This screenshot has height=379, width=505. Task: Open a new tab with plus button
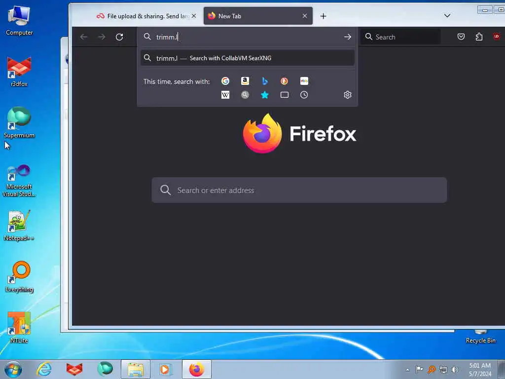(324, 16)
